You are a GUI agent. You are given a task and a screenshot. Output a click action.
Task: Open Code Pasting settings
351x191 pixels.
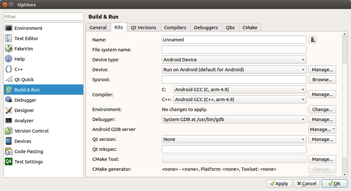point(9,151)
